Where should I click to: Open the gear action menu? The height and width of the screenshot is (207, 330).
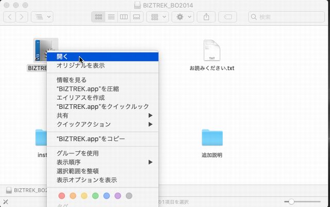tap(183, 17)
